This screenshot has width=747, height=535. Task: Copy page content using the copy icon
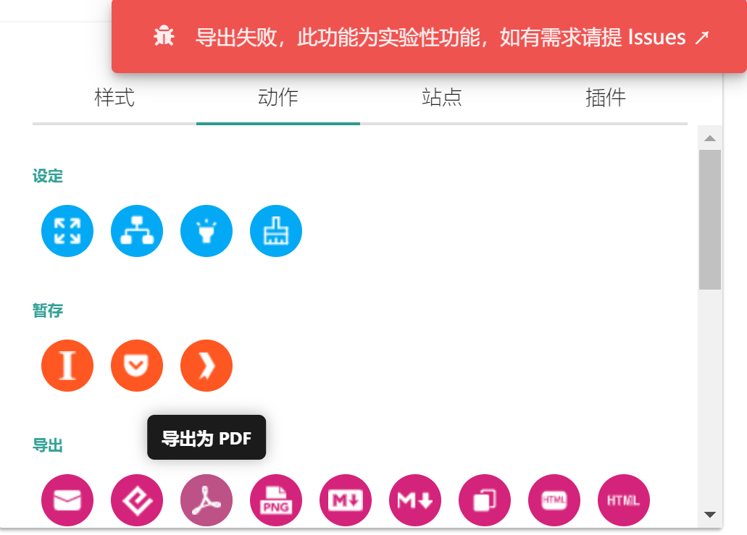[x=485, y=500]
